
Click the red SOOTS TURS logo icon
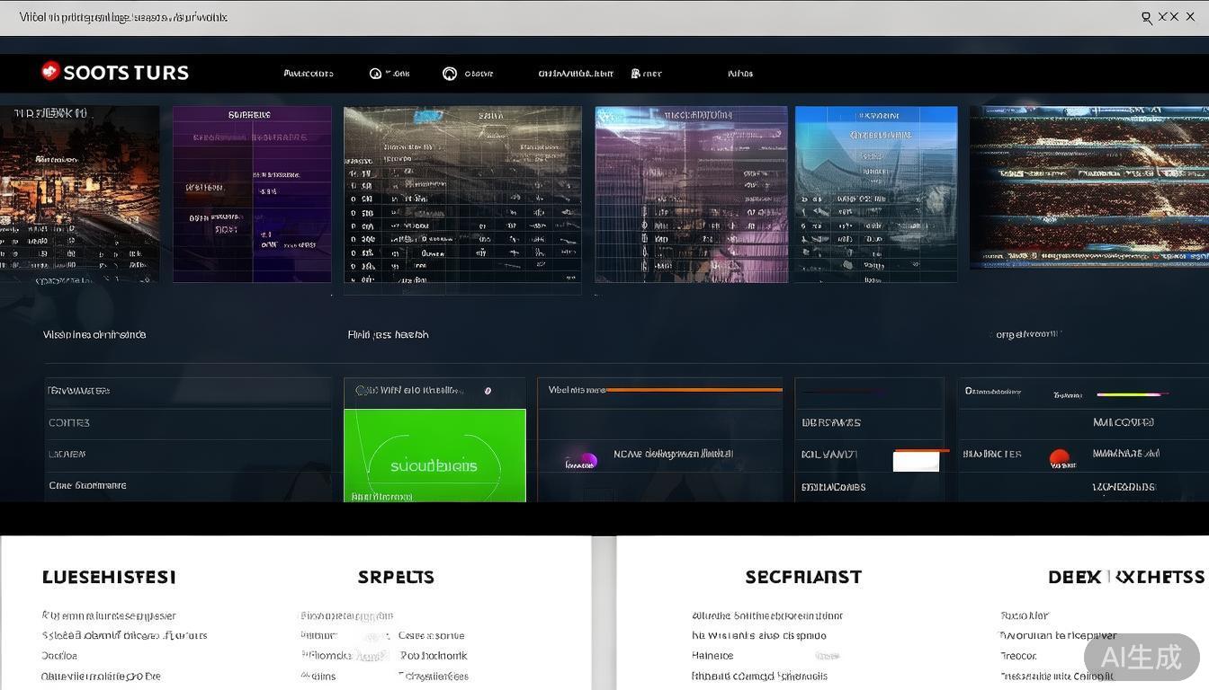point(50,71)
